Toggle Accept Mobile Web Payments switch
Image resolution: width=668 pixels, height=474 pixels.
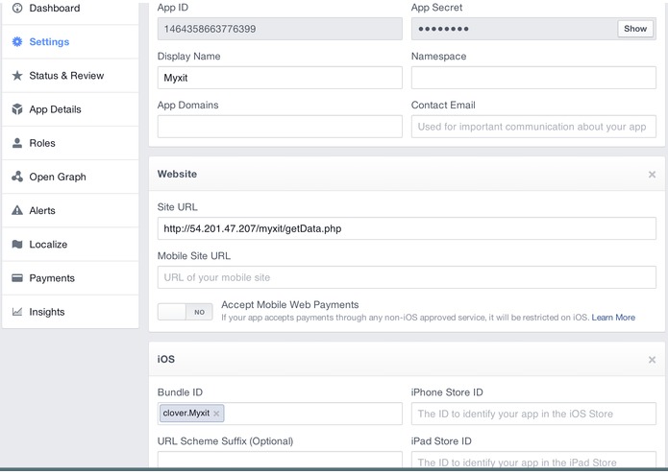click(x=185, y=312)
